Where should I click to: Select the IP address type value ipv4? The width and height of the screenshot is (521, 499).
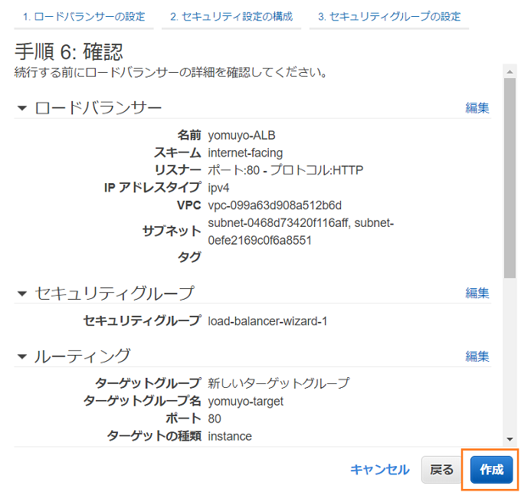[218, 188]
